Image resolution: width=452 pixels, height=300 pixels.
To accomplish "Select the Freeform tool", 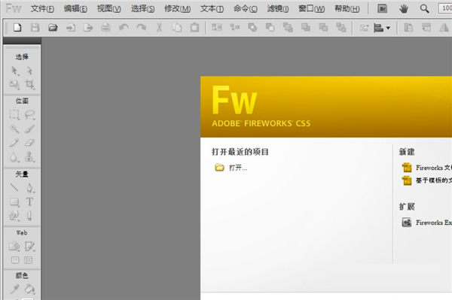I will [x=14, y=216].
